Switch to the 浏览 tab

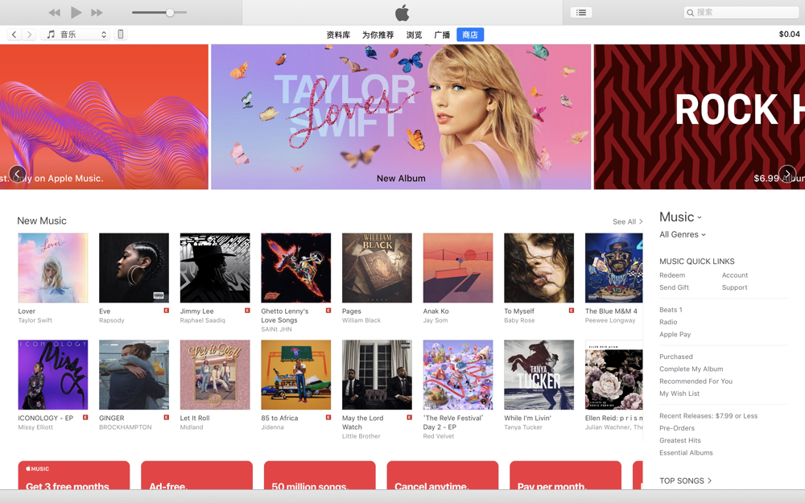point(414,35)
